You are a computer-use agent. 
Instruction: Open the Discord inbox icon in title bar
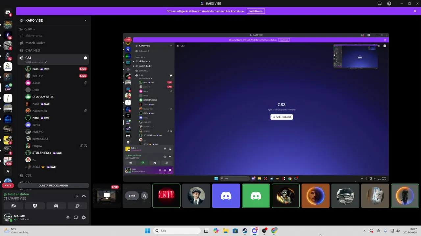[x=380, y=3]
